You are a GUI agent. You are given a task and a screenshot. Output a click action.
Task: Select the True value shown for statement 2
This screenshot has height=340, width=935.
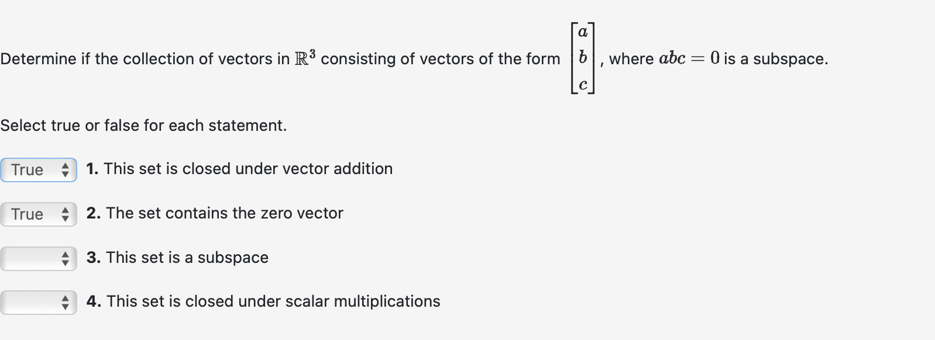26,214
